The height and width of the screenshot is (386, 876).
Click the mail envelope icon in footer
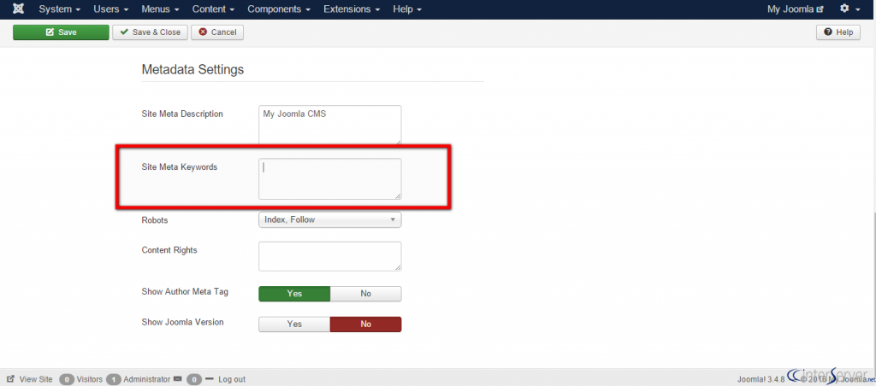[x=178, y=379]
